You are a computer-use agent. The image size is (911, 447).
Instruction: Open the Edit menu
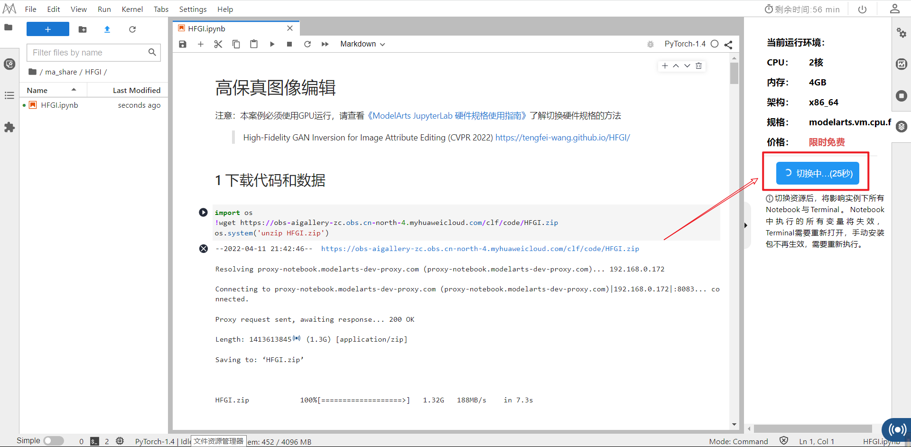coord(54,9)
